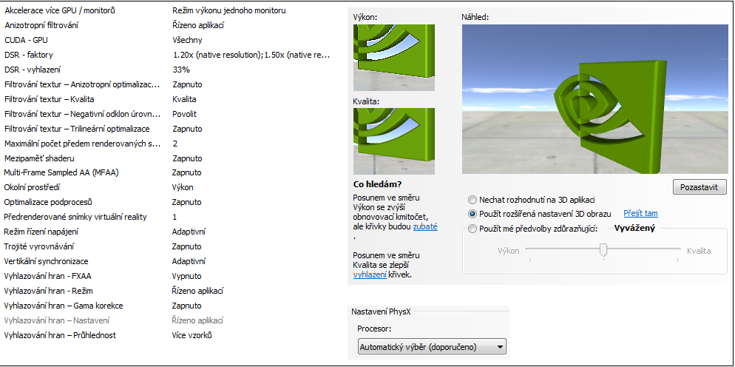Click 'Filtrování textur – Trilineární optimalizace' row
Viewport: 735px width, 367px height.
[169, 129]
